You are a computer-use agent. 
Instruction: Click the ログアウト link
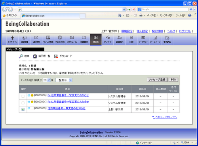pyautogui.click(x=185, y=31)
